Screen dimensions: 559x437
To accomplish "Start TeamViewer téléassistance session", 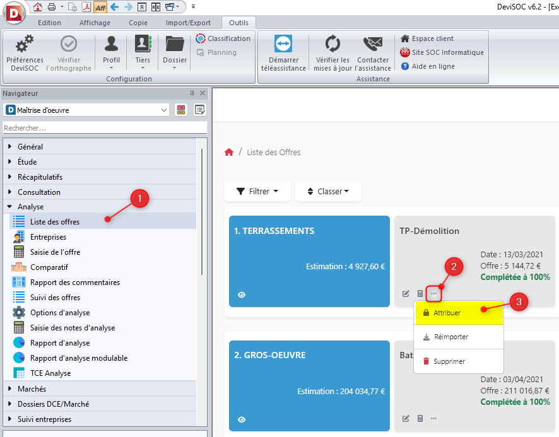I will 283,45.
